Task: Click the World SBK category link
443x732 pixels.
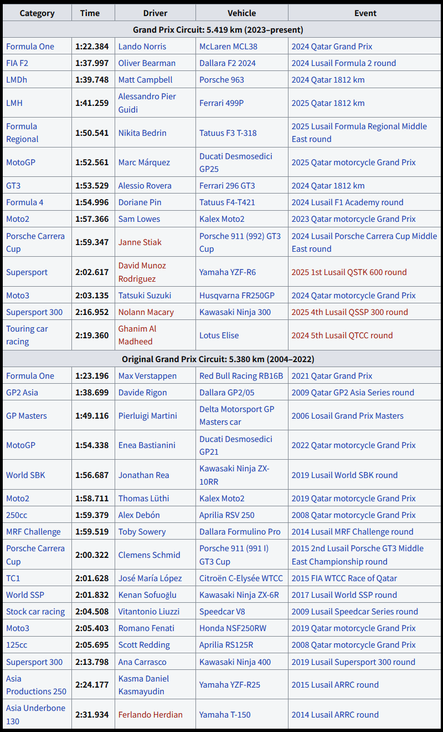Action: [x=25, y=475]
